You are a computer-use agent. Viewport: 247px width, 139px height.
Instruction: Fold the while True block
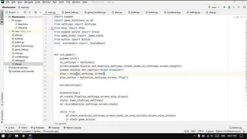tap(53, 112)
